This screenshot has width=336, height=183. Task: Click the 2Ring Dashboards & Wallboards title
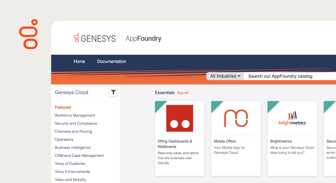(x=175, y=144)
